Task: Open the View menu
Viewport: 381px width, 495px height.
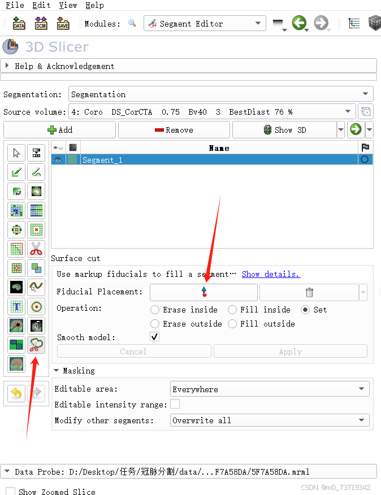Action: click(x=68, y=5)
